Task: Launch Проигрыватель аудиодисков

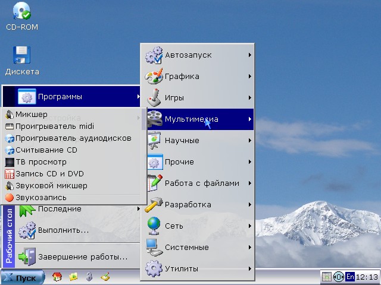Action: point(73,138)
